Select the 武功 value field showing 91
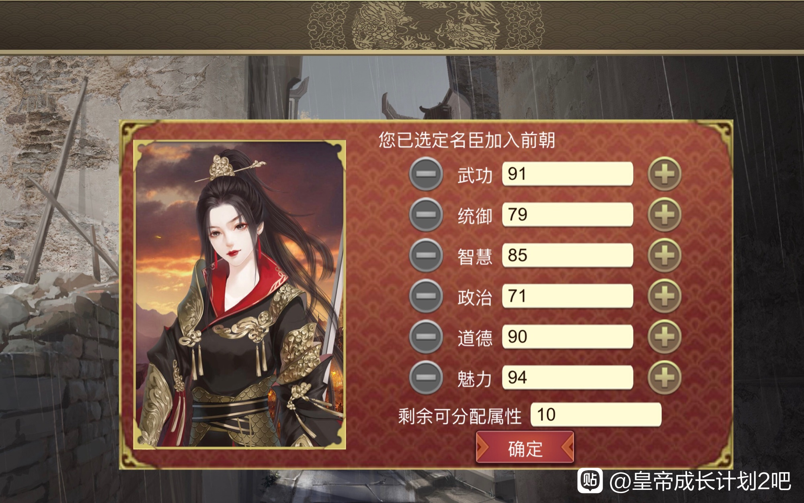 point(568,174)
